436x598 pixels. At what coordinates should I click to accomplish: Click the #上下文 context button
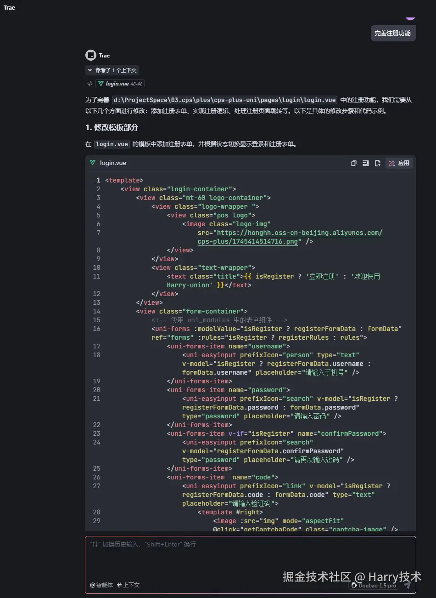[x=128, y=585]
